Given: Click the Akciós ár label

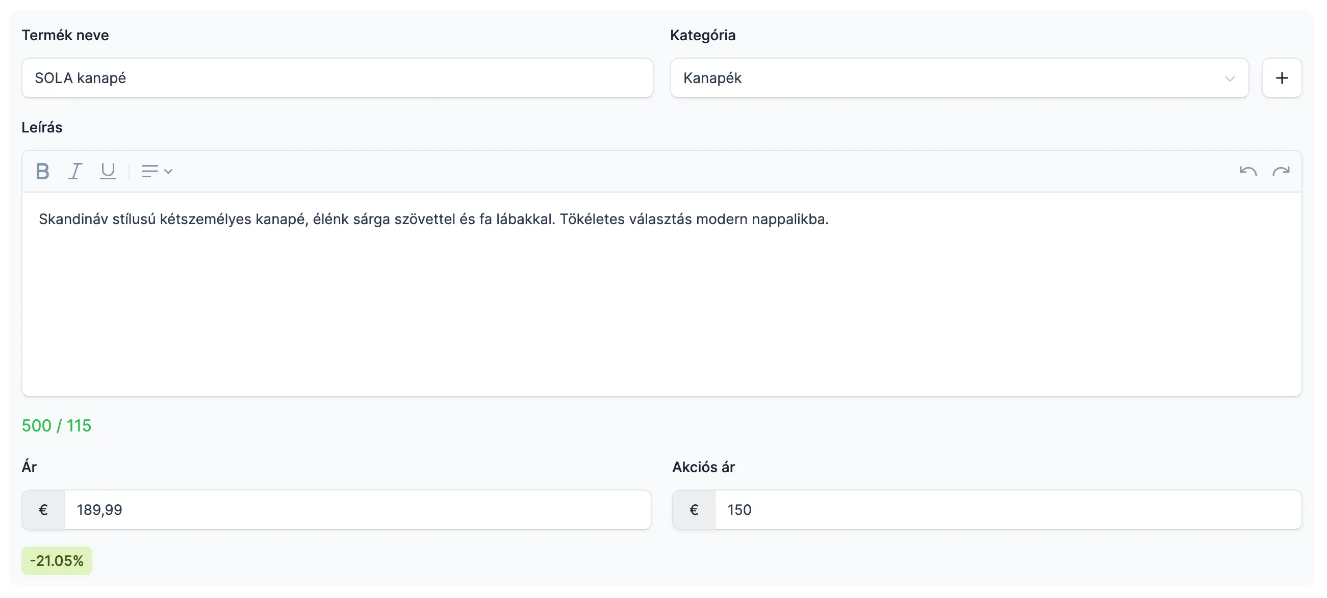Looking at the screenshot, I should (x=703, y=467).
